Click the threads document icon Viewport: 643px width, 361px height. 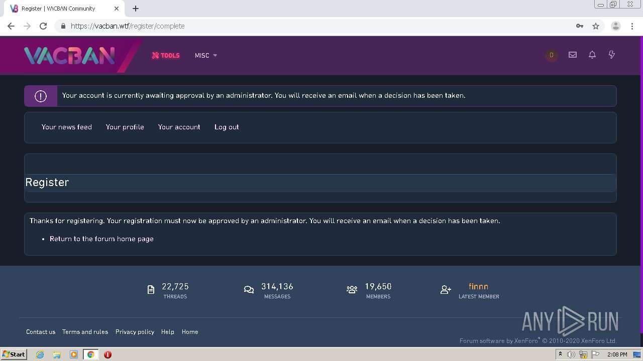[x=151, y=290]
